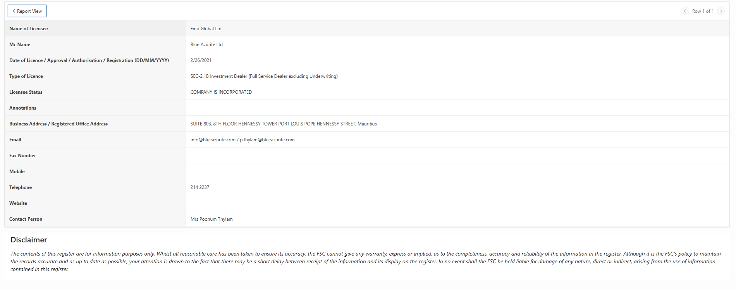Click the 'Type of Licence' field label
The height and width of the screenshot is (290, 736).
pyautogui.click(x=26, y=76)
